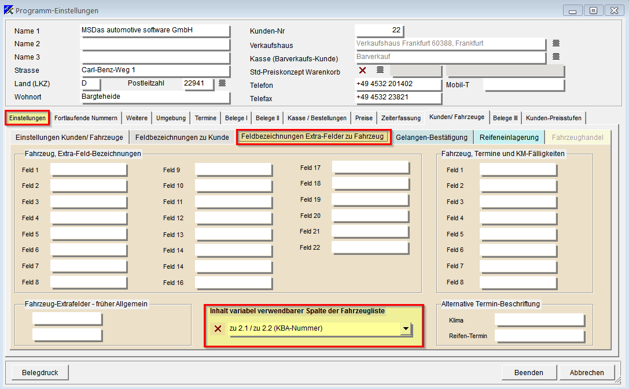
Task: Open the Kunden-Preisstufen tab
Action: tap(554, 118)
